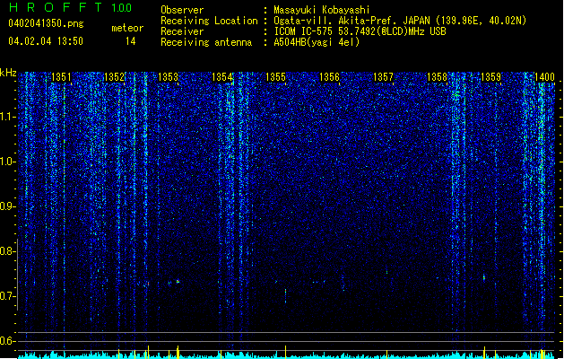Click the Receiving Location label

pyautogui.click(x=209, y=21)
